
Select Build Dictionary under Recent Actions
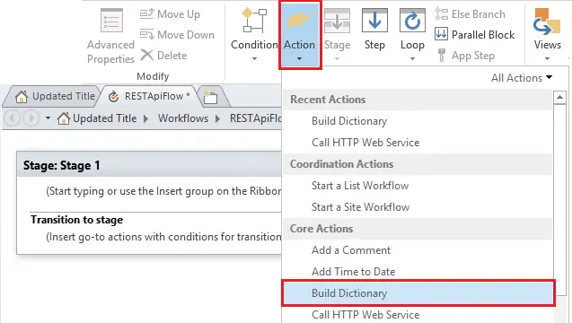[418, 121]
